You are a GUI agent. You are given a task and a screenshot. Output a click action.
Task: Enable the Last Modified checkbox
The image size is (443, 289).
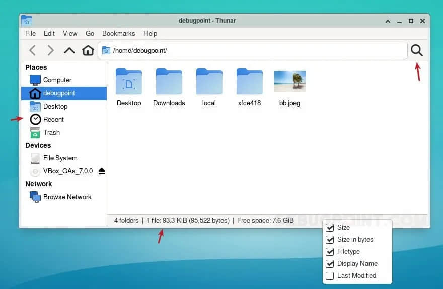pos(330,276)
